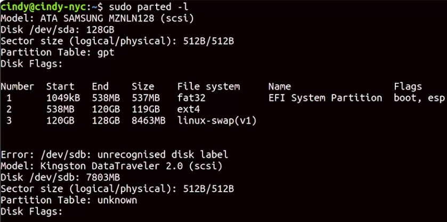Click the "1049kB" start value
Viewport: 447px width, 222px height.
pos(63,98)
